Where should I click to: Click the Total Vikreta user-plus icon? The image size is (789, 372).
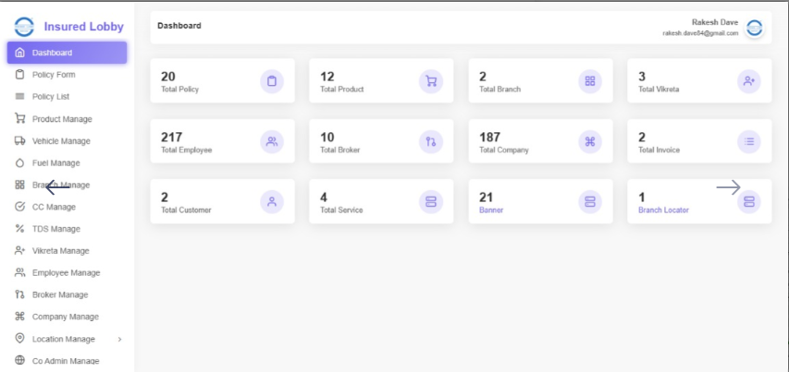pyautogui.click(x=749, y=81)
